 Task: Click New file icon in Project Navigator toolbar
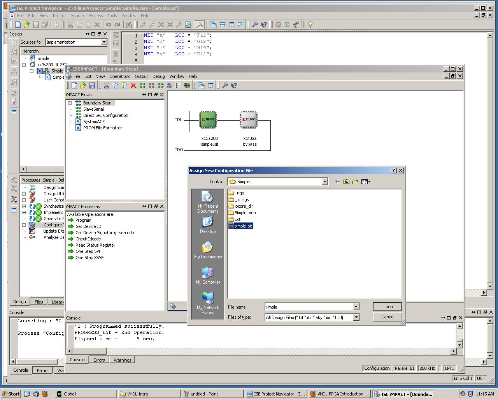[x=18, y=25]
